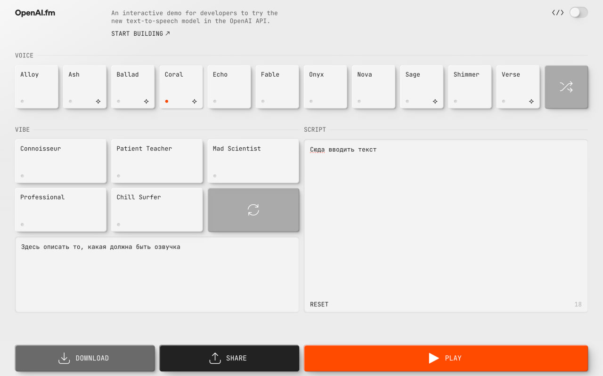603x376 pixels.
Task: Click the code brackets icon
Action: pyautogui.click(x=558, y=13)
